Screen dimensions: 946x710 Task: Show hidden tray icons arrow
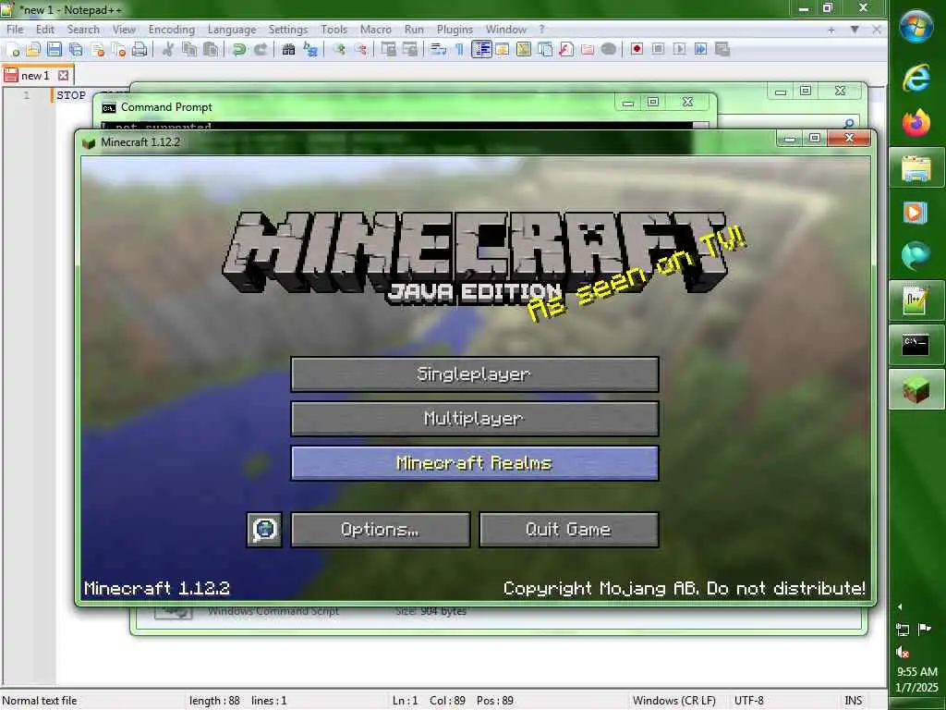tap(900, 606)
